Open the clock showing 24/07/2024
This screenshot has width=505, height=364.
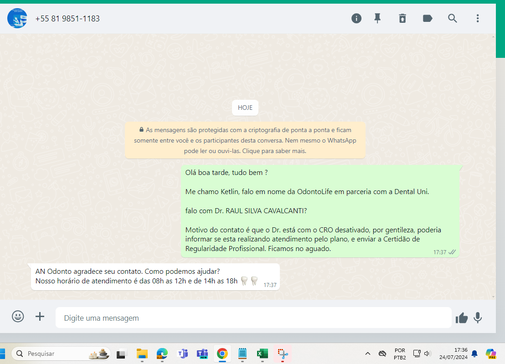click(453, 354)
